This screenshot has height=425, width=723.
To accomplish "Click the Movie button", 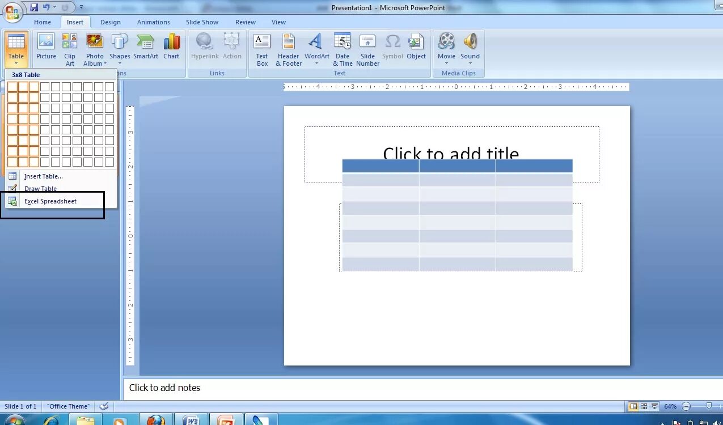I will [446, 49].
